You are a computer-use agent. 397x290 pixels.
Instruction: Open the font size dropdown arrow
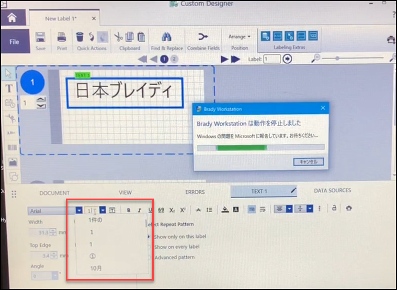coord(103,210)
